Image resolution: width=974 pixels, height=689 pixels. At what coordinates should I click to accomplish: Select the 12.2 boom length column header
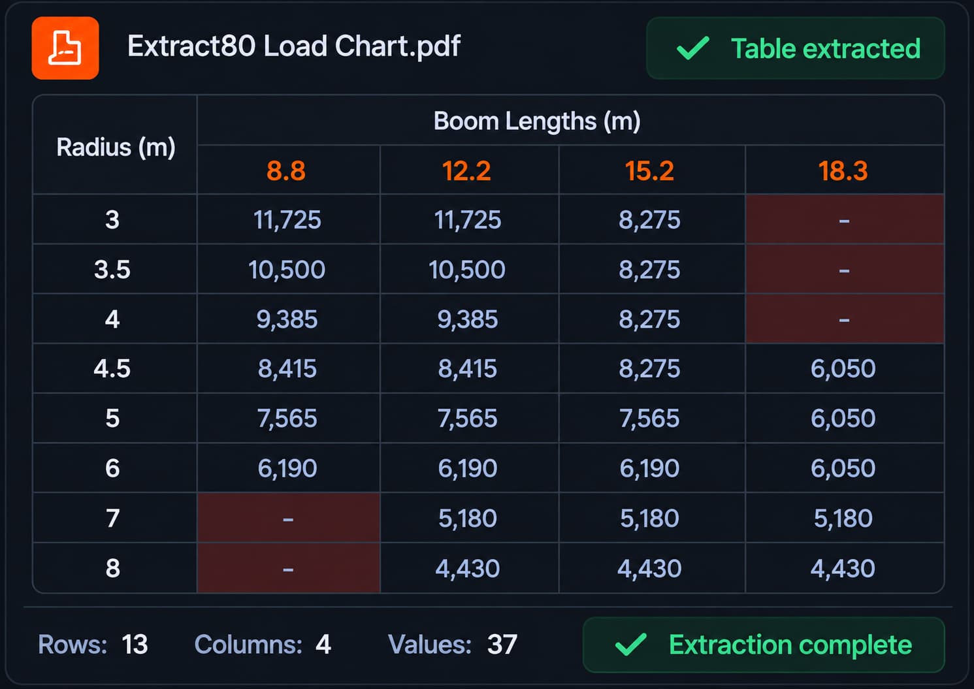[x=466, y=171]
